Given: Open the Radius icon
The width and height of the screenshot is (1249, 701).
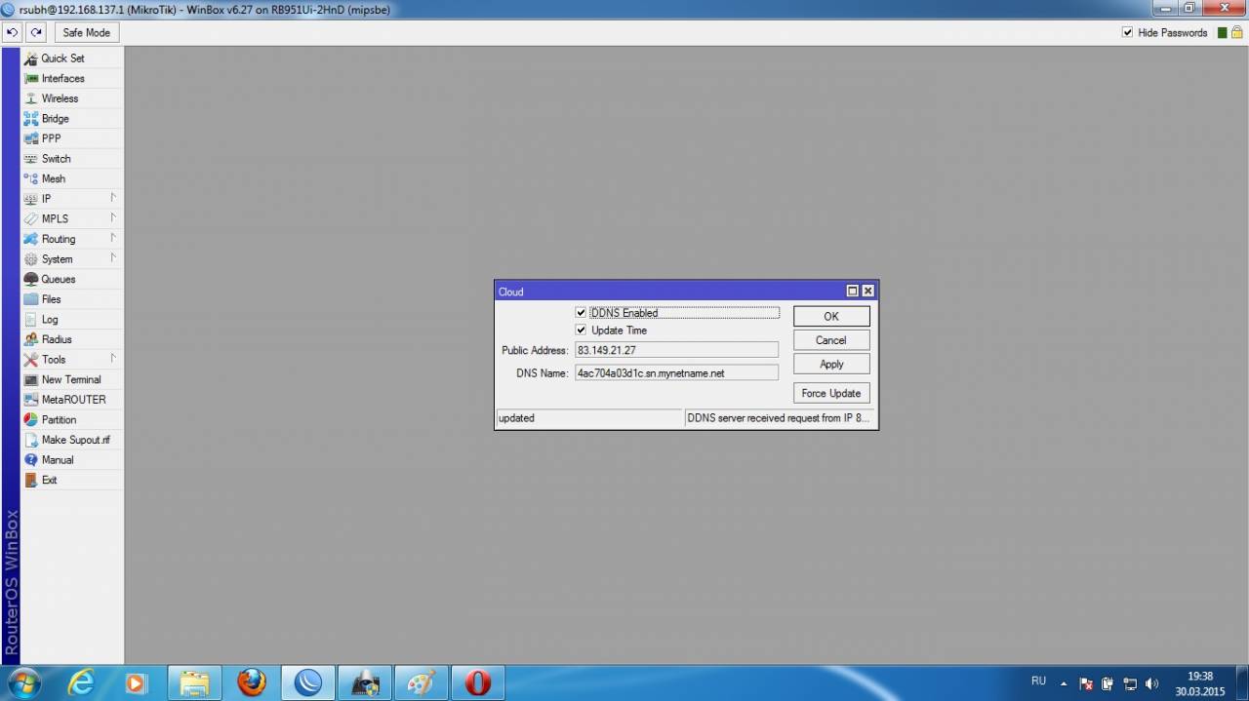Looking at the screenshot, I should 30,339.
